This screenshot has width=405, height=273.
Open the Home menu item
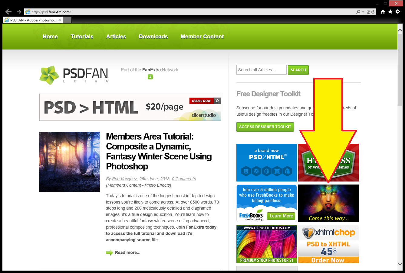(x=50, y=37)
